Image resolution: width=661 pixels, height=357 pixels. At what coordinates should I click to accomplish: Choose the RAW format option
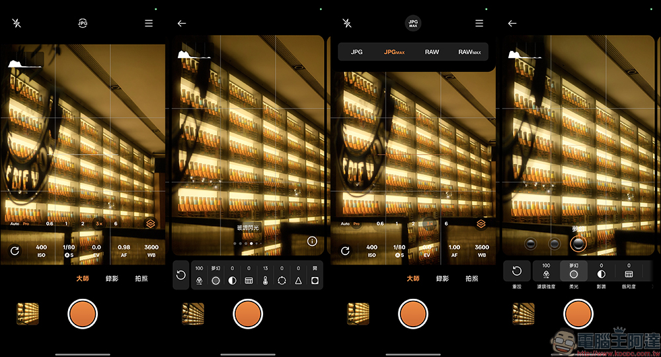(x=432, y=52)
